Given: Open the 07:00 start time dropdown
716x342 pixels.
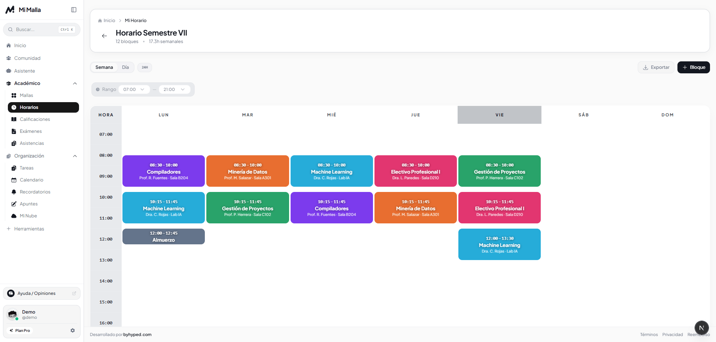Looking at the screenshot, I should point(134,89).
